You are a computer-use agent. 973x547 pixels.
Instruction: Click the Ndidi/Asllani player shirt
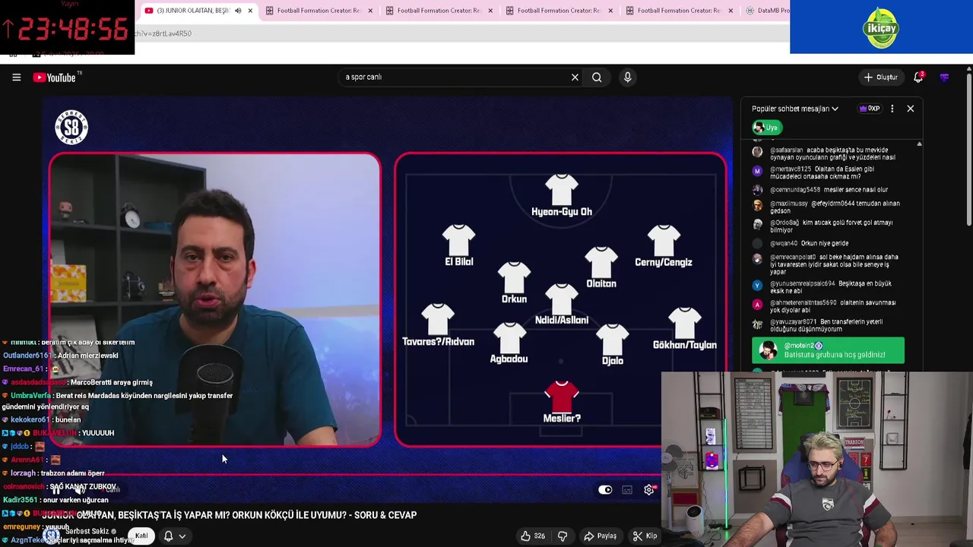pos(562,299)
